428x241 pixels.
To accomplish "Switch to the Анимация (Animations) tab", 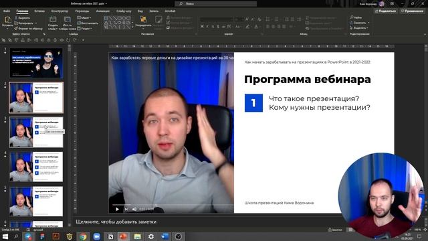I will (x=102, y=11).
